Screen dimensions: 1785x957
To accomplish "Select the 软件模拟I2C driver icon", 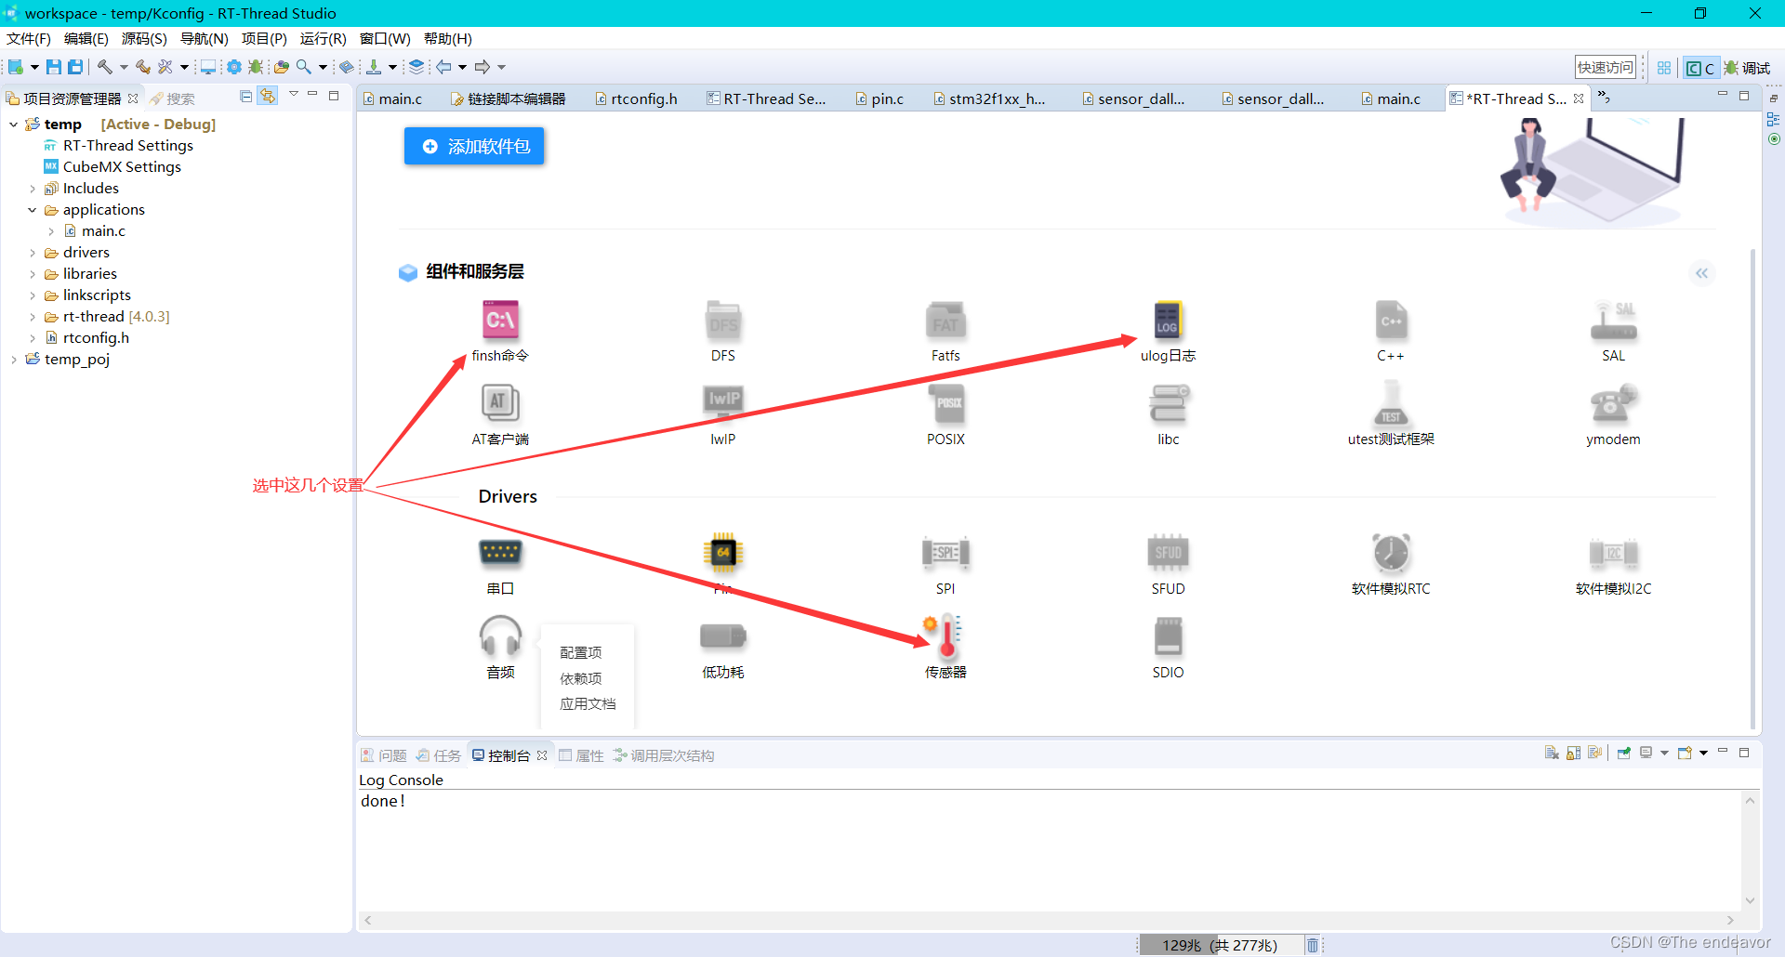I will tap(1614, 553).
